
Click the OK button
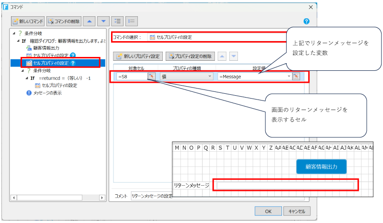268,212
